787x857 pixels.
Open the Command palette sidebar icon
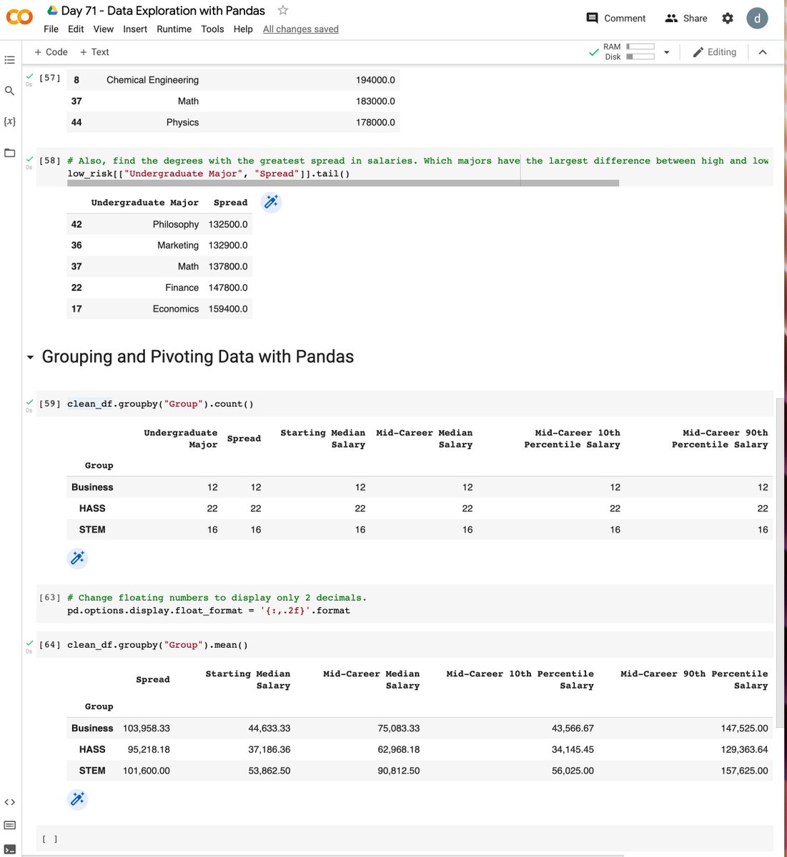pos(10,826)
